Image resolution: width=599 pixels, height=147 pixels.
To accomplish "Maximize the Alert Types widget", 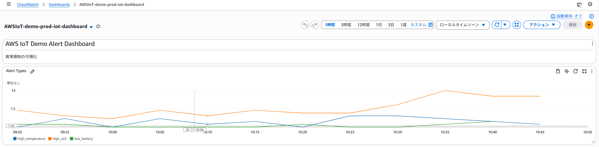I will point(584,71).
